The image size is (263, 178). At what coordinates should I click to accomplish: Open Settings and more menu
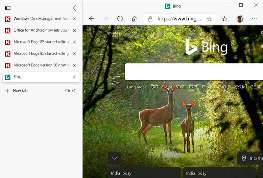(254, 19)
